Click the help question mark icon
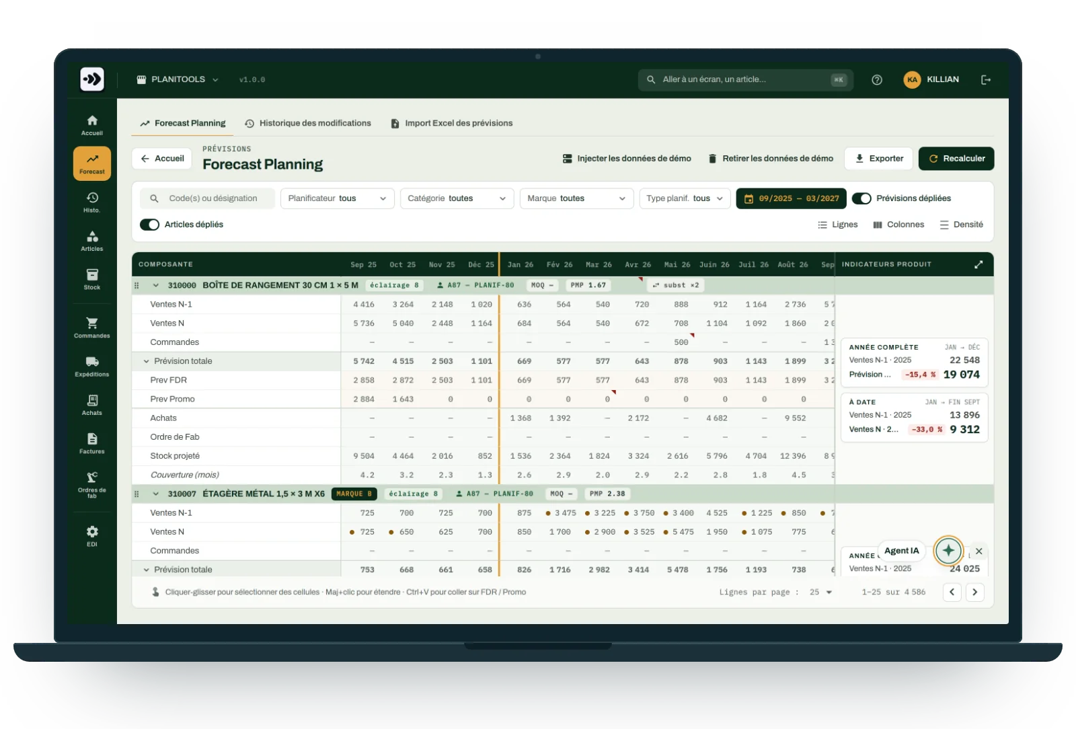The width and height of the screenshot is (1076, 729). (x=877, y=79)
